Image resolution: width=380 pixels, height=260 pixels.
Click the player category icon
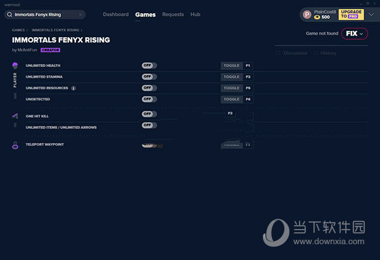[15, 65]
